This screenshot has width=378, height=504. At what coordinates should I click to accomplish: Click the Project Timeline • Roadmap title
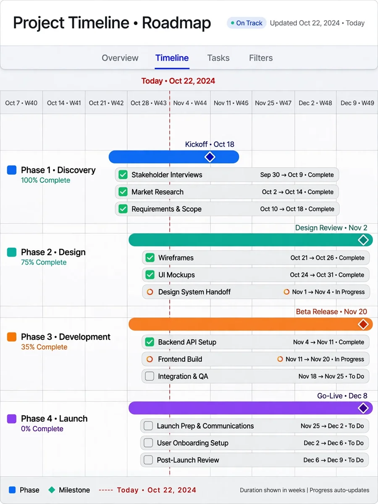(x=112, y=23)
